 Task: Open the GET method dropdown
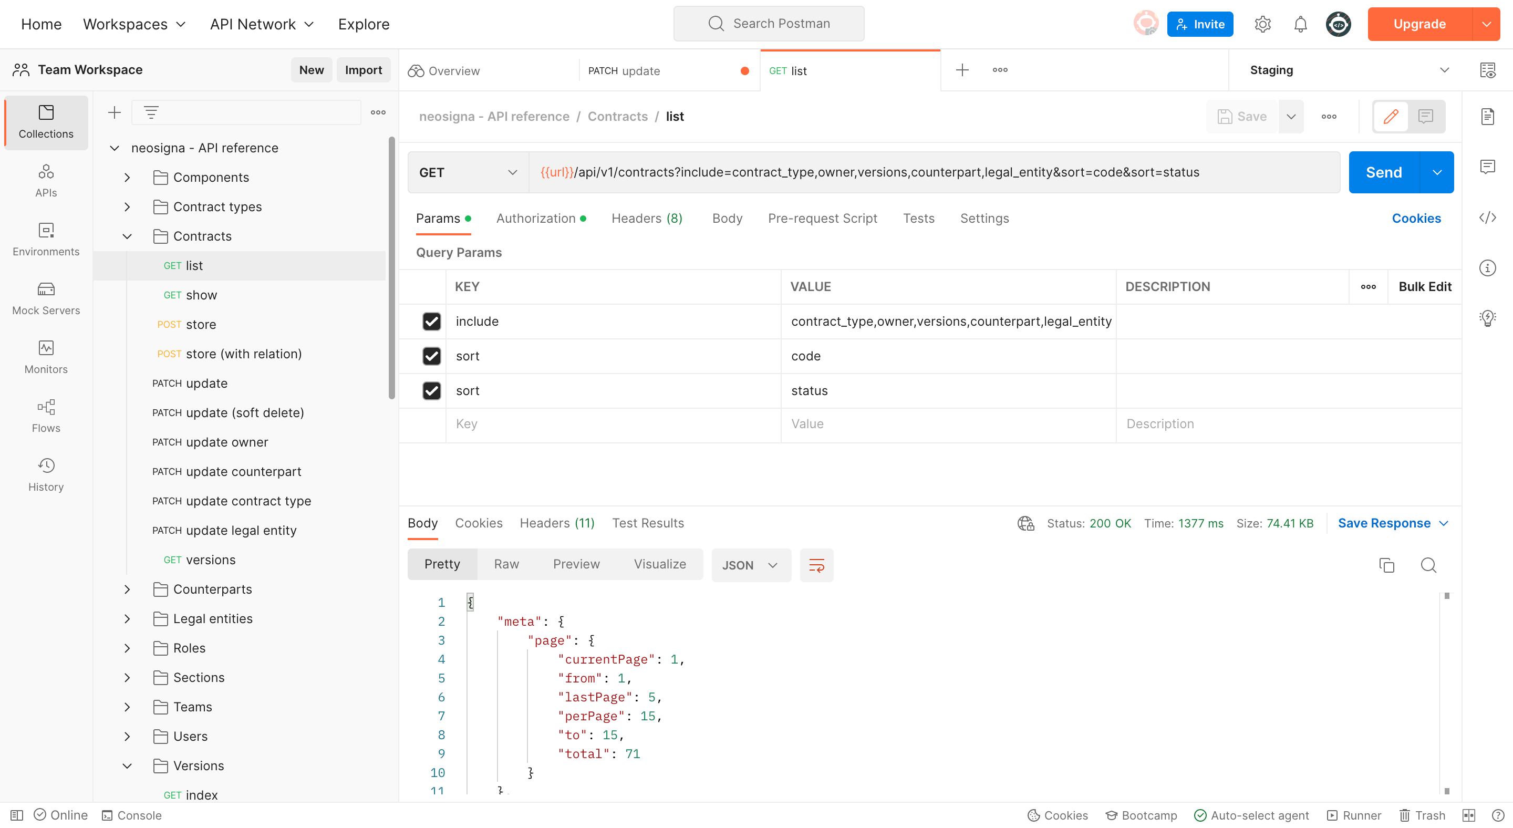click(467, 172)
